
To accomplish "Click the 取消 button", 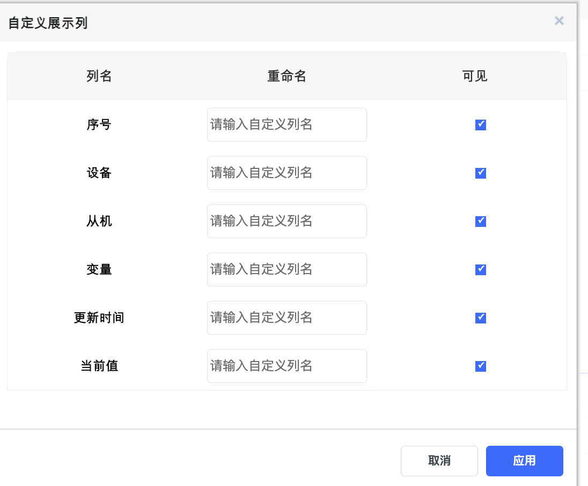I will coord(439,461).
